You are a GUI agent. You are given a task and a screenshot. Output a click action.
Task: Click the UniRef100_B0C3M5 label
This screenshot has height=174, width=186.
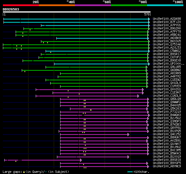click(167, 150)
